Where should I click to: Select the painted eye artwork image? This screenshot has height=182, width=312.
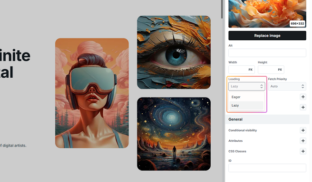tap(174, 52)
